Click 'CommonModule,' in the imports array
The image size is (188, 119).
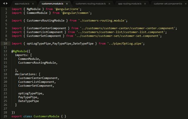29,59
